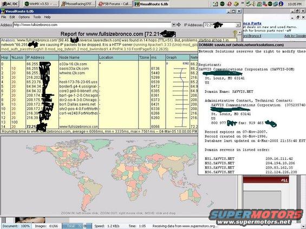Click the Total 72 KB progress bar
306x229 pixels.
(77, 226)
